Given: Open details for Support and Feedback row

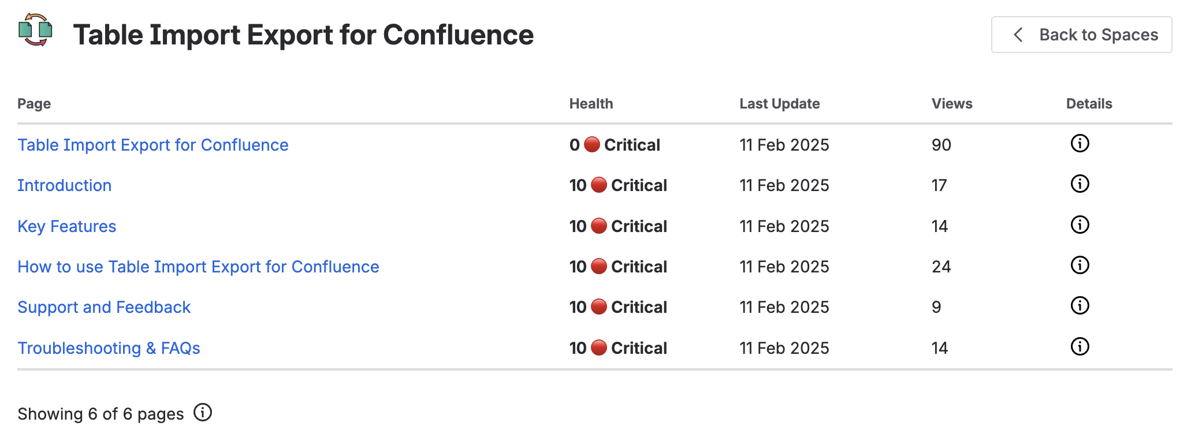Looking at the screenshot, I should 1081,307.
